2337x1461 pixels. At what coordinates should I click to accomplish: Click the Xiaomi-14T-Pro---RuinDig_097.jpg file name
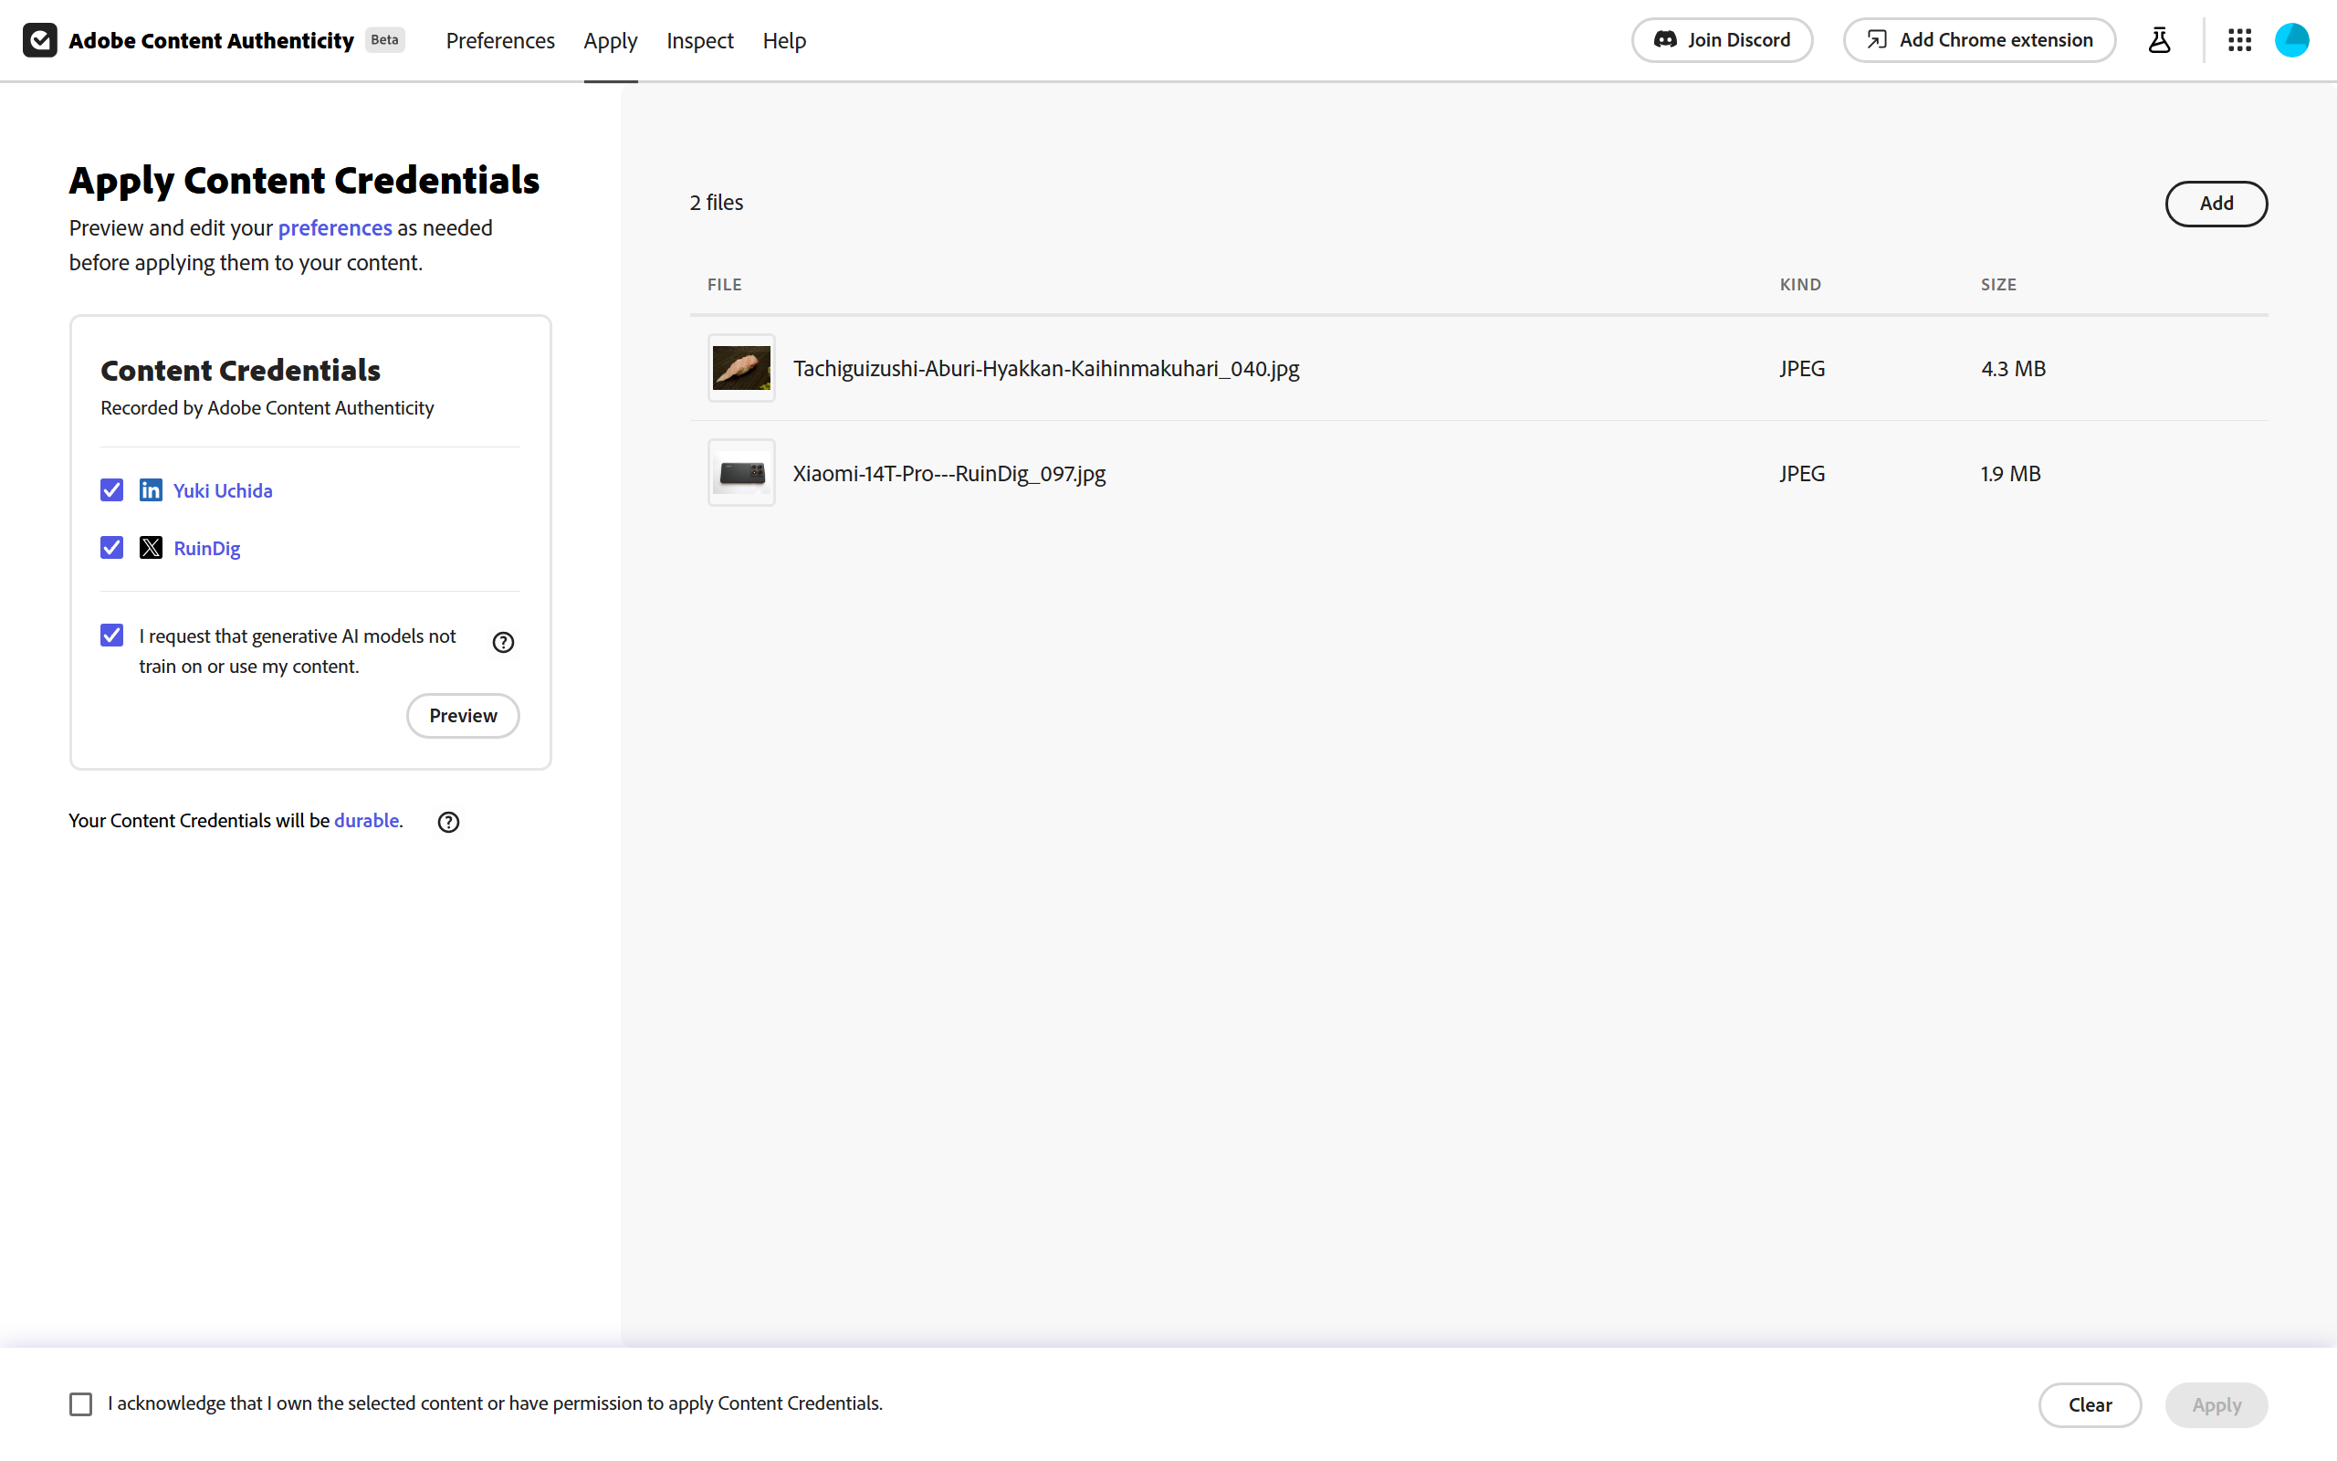pyautogui.click(x=949, y=474)
